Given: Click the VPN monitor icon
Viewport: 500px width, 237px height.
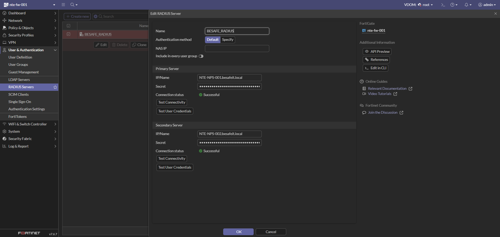Looking at the screenshot, I should [4, 42].
